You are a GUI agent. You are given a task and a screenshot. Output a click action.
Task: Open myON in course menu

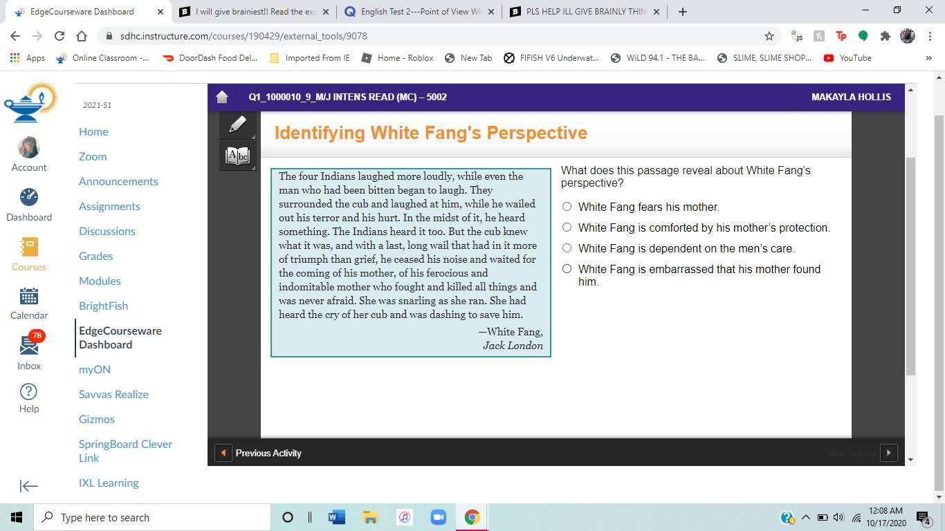click(95, 369)
